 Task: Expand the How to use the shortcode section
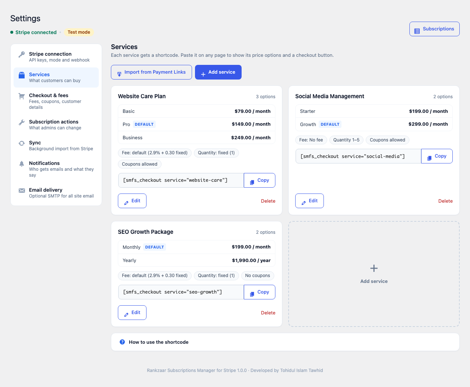tap(285, 342)
